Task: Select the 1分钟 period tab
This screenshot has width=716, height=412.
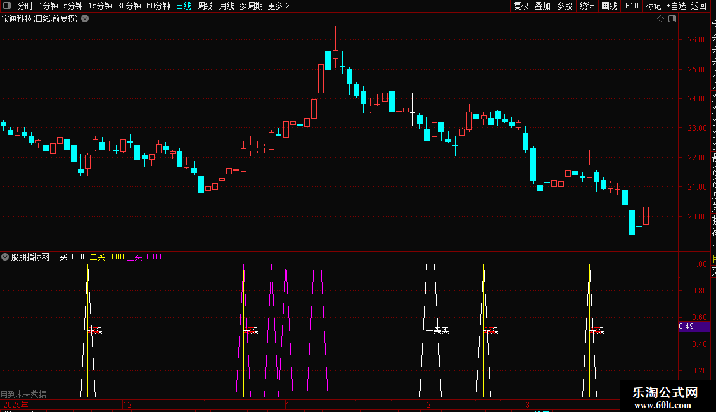Action: coord(48,6)
